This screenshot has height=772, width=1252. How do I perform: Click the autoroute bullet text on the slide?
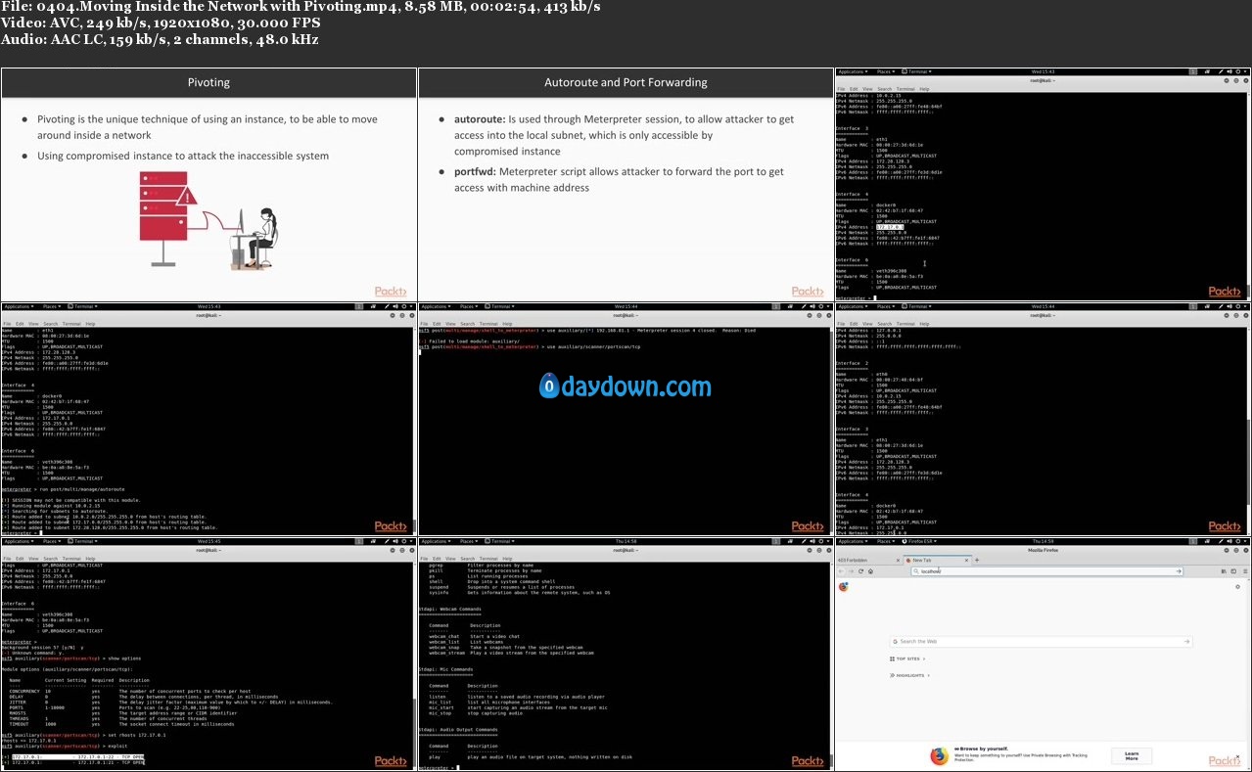[x=624, y=135]
